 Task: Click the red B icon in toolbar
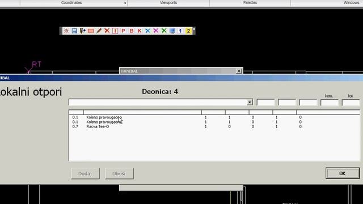tap(132, 31)
